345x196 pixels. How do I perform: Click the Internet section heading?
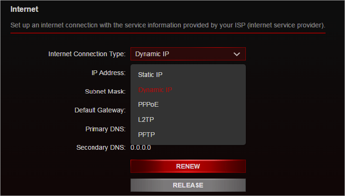click(x=24, y=9)
